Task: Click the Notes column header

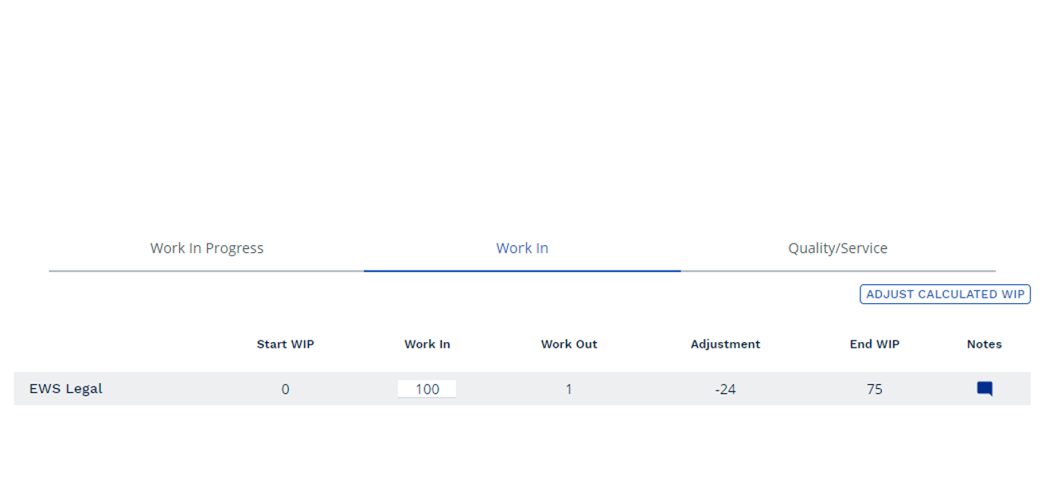Action: pyautogui.click(x=985, y=344)
